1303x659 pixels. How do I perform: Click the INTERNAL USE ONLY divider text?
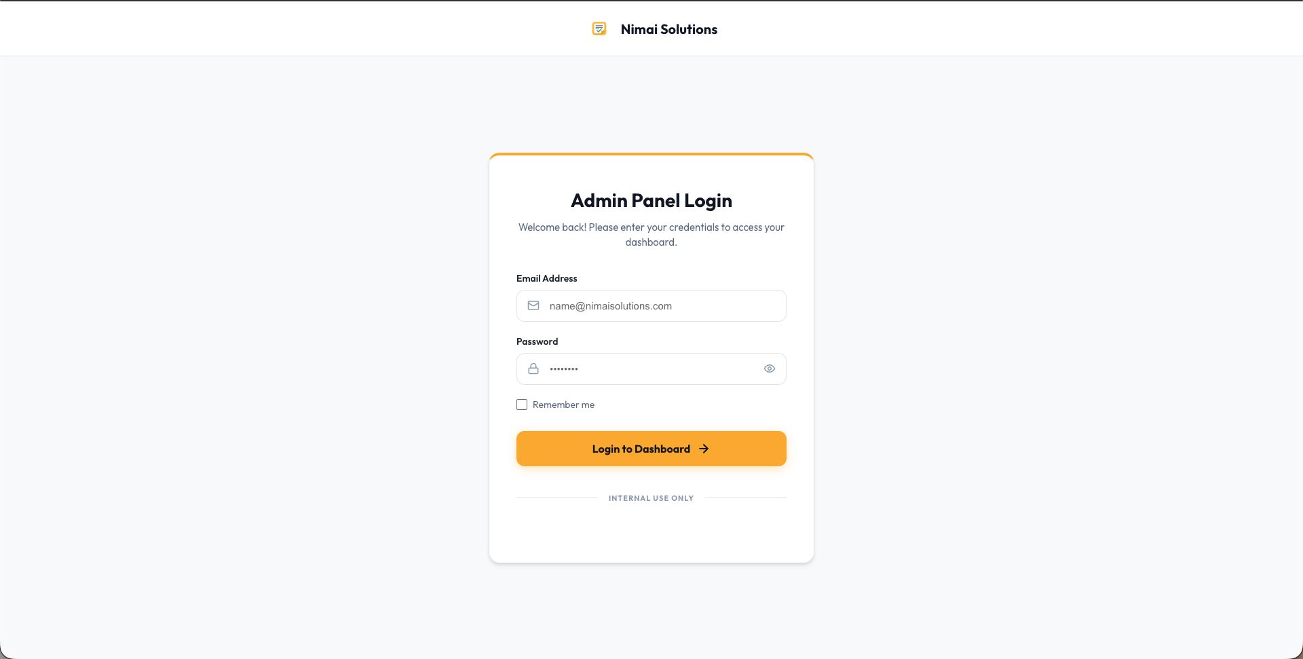point(651,498)
